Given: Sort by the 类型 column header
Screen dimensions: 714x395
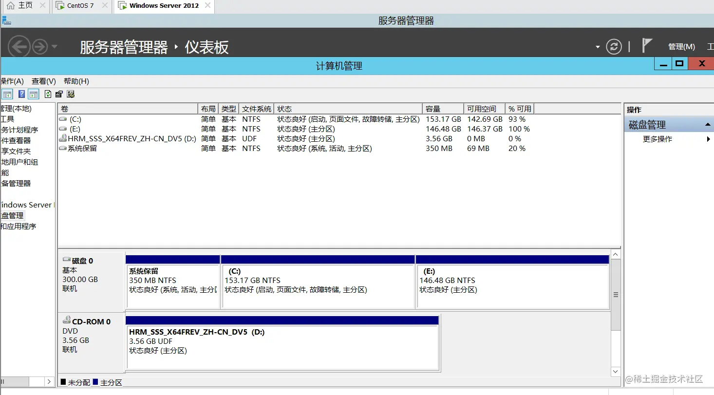Looking at the screenshot, I should (x=229, y=109).
